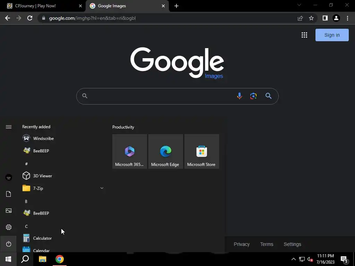Image resolution: width=355 pixels, height=266 pixels.
Task: Open a new browser tab
Action: pos(176,6)
